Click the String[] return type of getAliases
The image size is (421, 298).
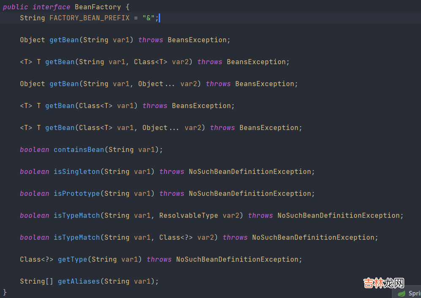pyautogui.click(x=36, y=281)
